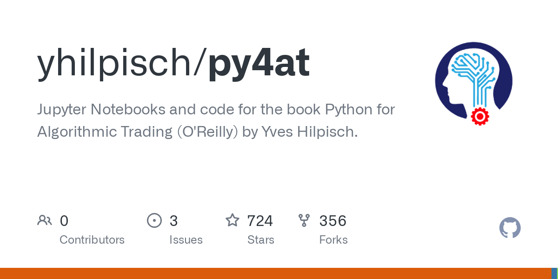558x279 pixels.
Task: Click the orange language bar
Action: [274, 273]
